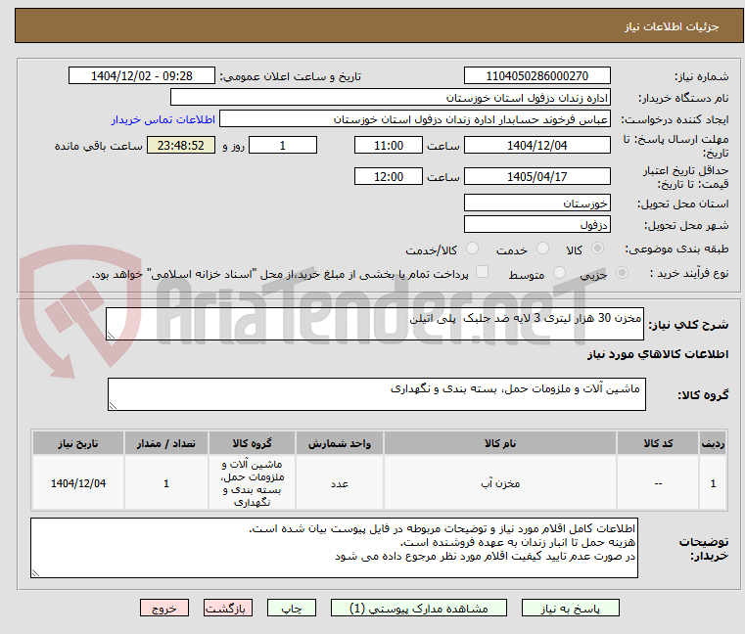Click the requester field عباس فرخوند
This screenshot has width=745, height=634.
(415, 118)
